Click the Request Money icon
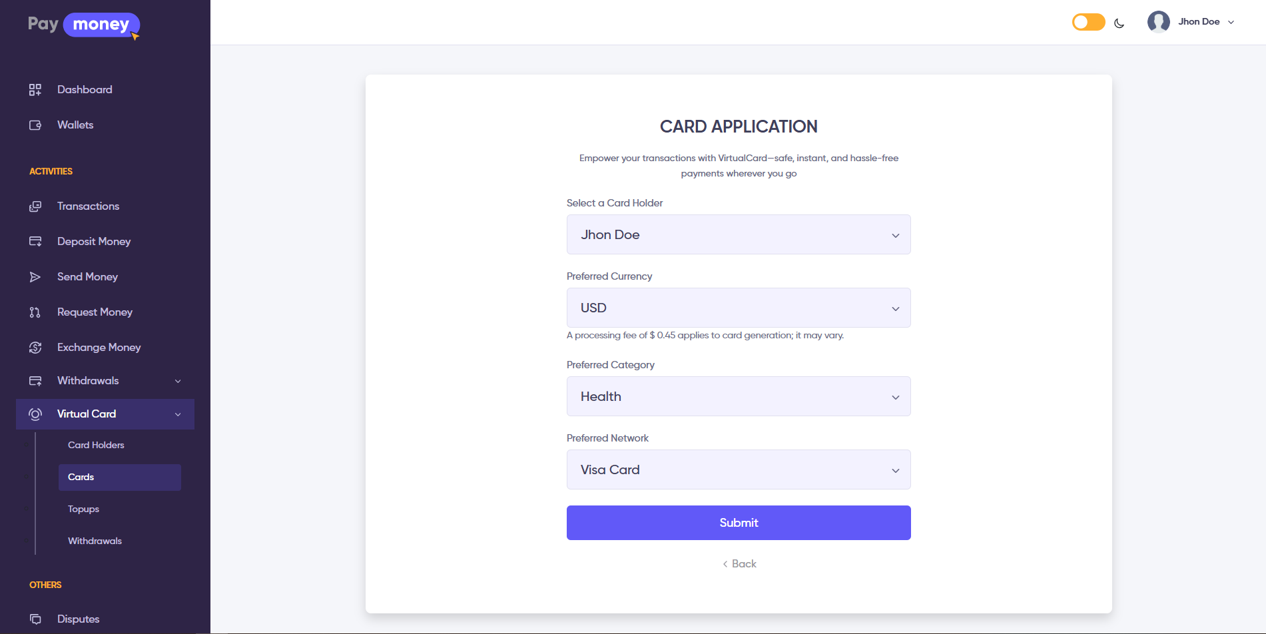The image size is (1266, 634). (35, 312)
